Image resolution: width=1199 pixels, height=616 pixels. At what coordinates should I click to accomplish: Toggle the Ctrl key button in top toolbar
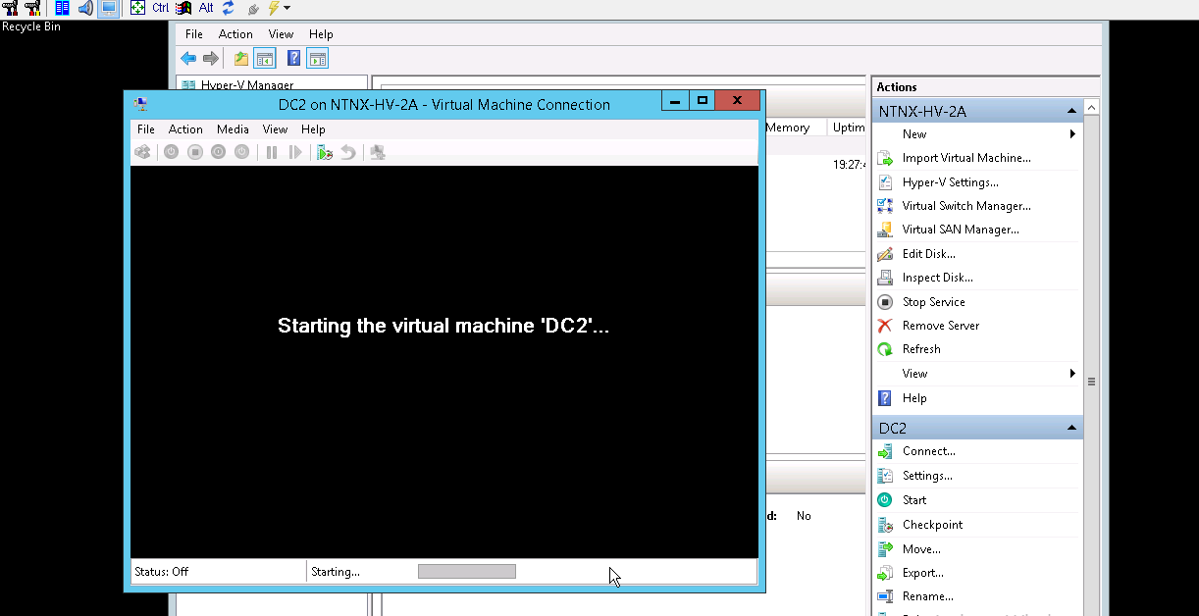[160, 8]
